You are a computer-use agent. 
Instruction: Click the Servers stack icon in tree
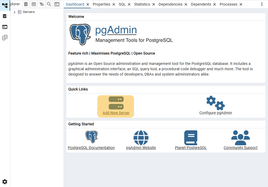click(x=20, y=12)
